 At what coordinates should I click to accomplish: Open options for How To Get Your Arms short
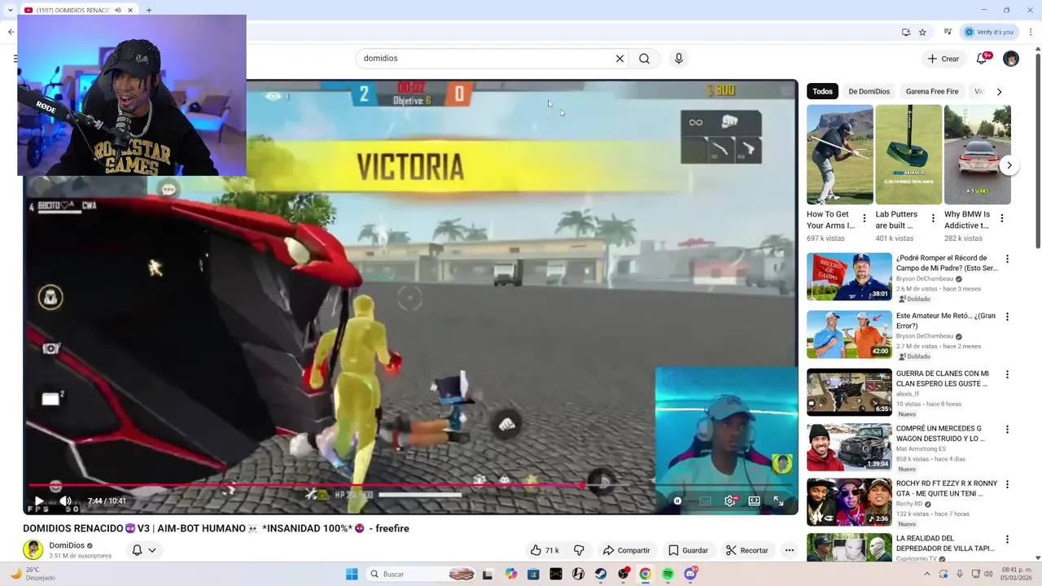pos(865,218)
